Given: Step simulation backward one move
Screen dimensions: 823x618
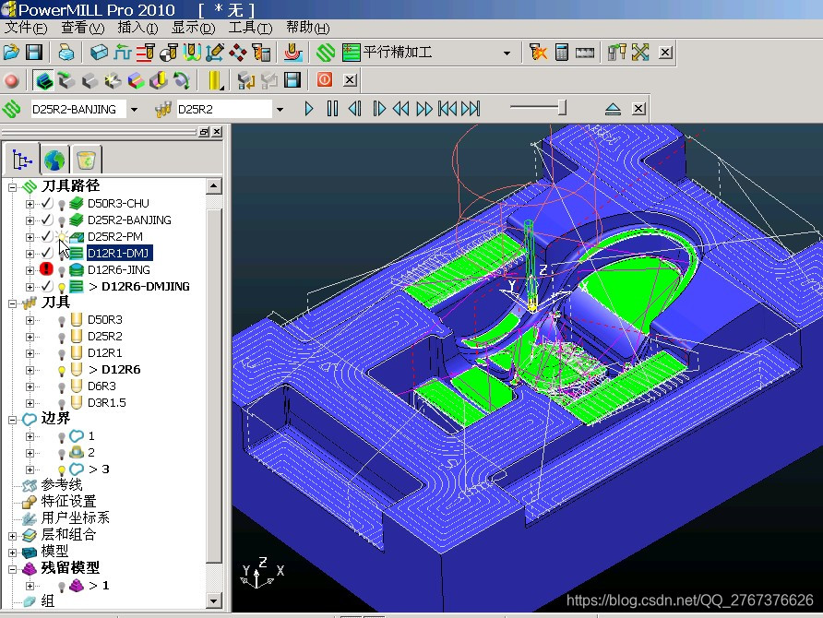Looking at the screenshot, I should tap(355, 109).
